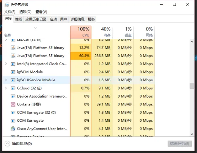Click igfxEM Module process icon
Image resolution: width=197 pixels, height=153 pixels.
(13, 72)
